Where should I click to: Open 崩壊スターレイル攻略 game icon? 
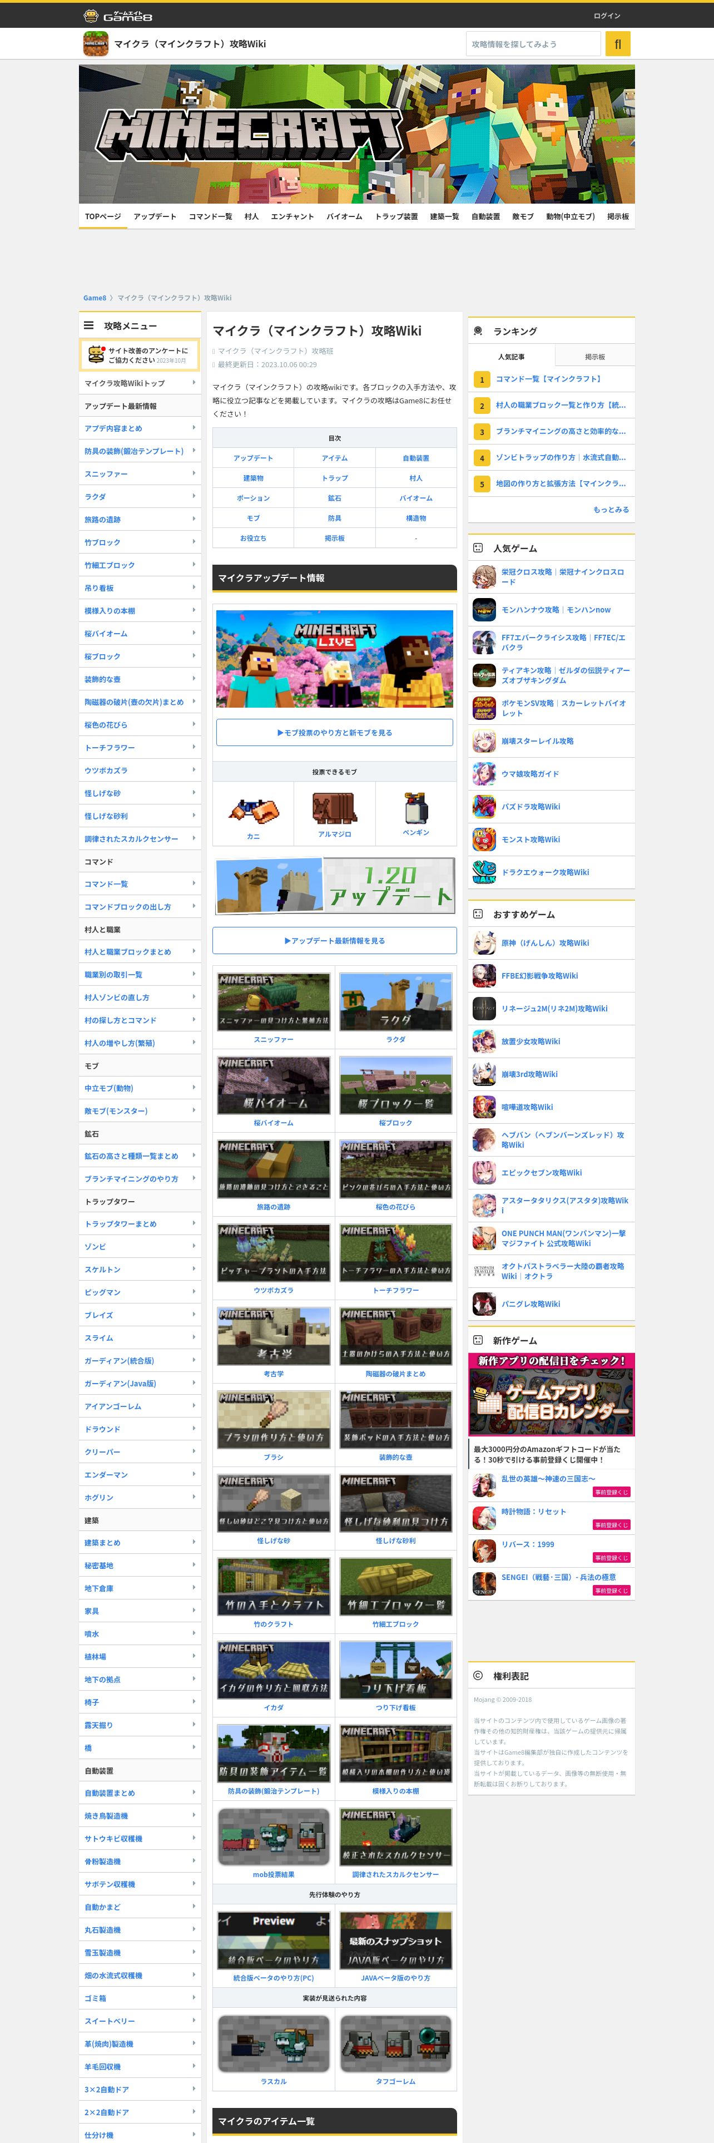point(484,741)
